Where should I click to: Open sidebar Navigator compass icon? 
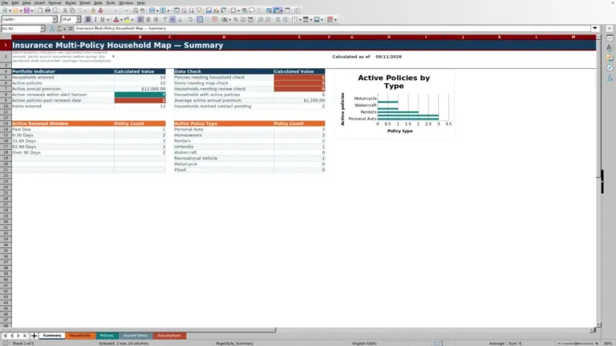[610, 68]
